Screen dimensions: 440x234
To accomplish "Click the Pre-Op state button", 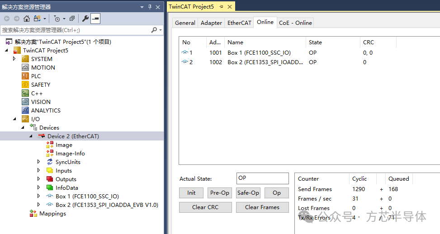I will click(220, 193).
